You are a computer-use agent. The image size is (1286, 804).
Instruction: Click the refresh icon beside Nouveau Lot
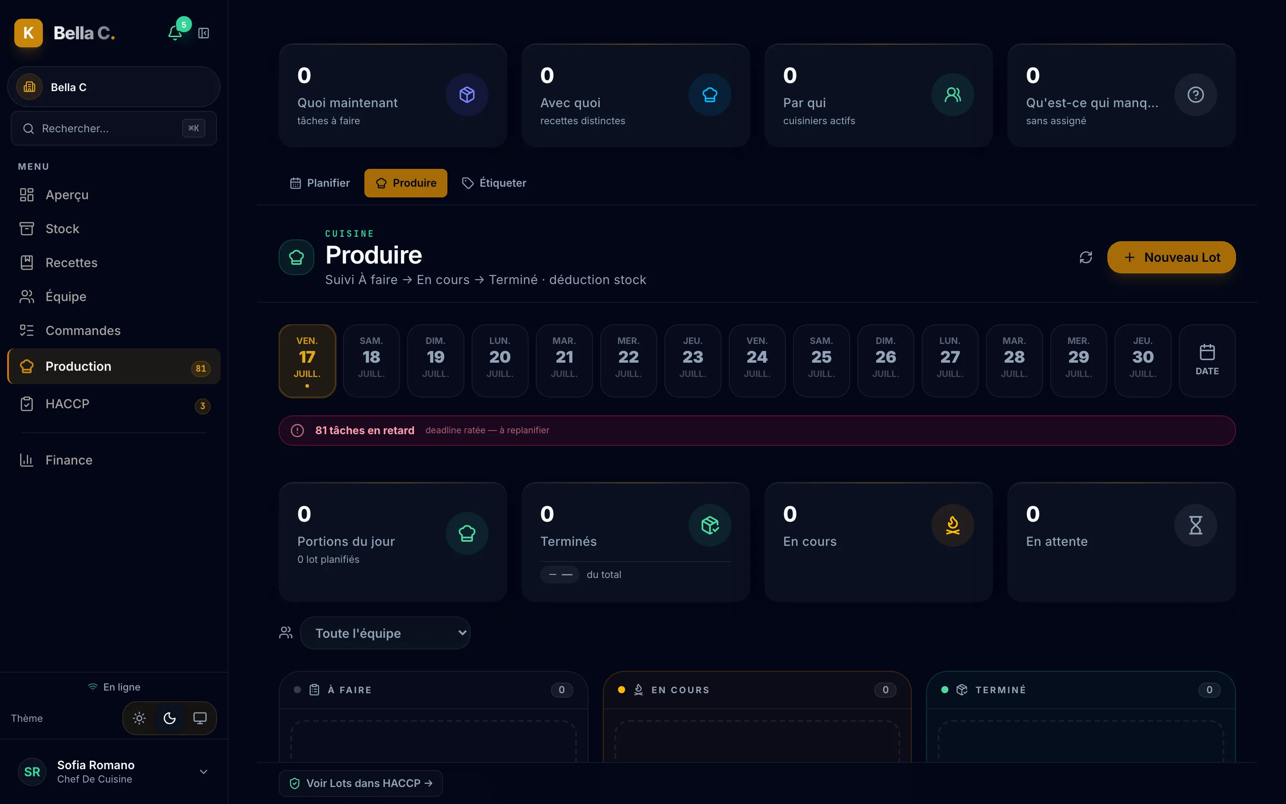tap(1086, 257)
